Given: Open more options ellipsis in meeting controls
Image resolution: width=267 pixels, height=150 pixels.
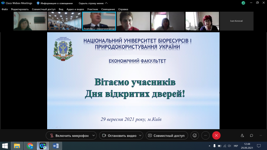Looking at the screenshot, I should (x=206, y=135).
